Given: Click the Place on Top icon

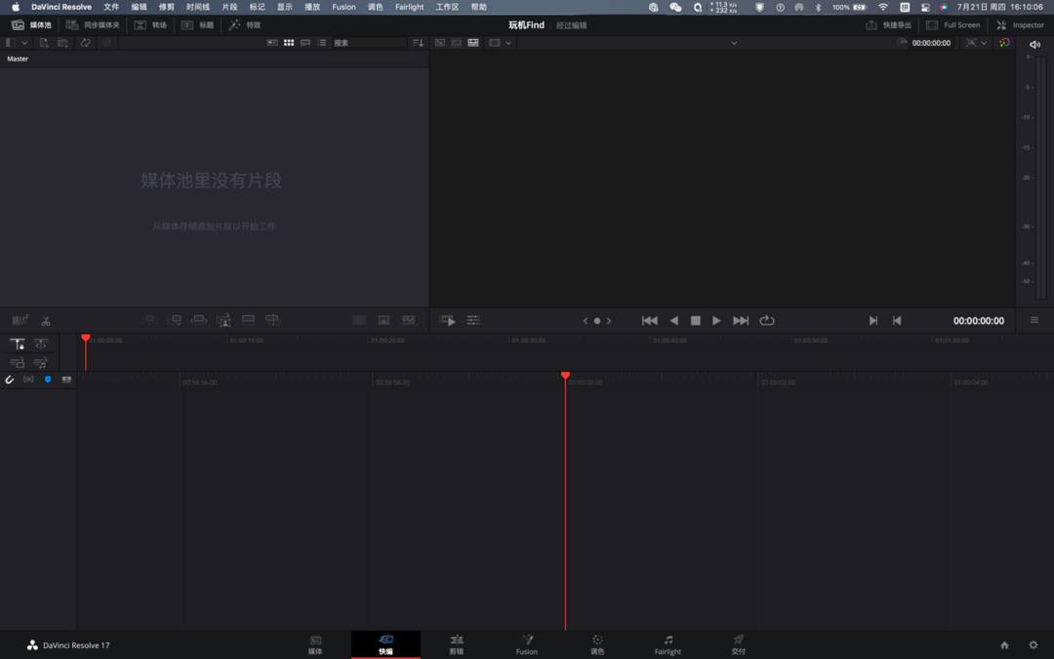Looking at the screenshot, I should tap(248, 320).
